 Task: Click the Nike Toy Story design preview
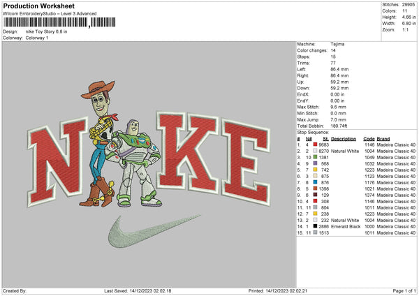coord(149,164)
